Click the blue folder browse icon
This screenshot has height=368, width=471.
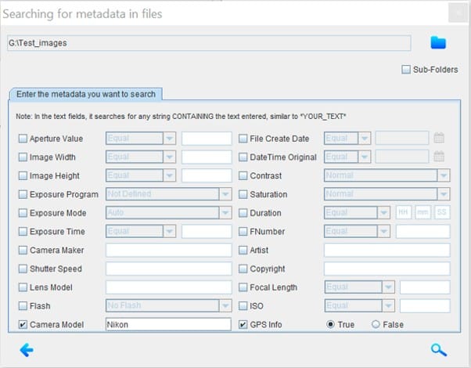[438, 42]
